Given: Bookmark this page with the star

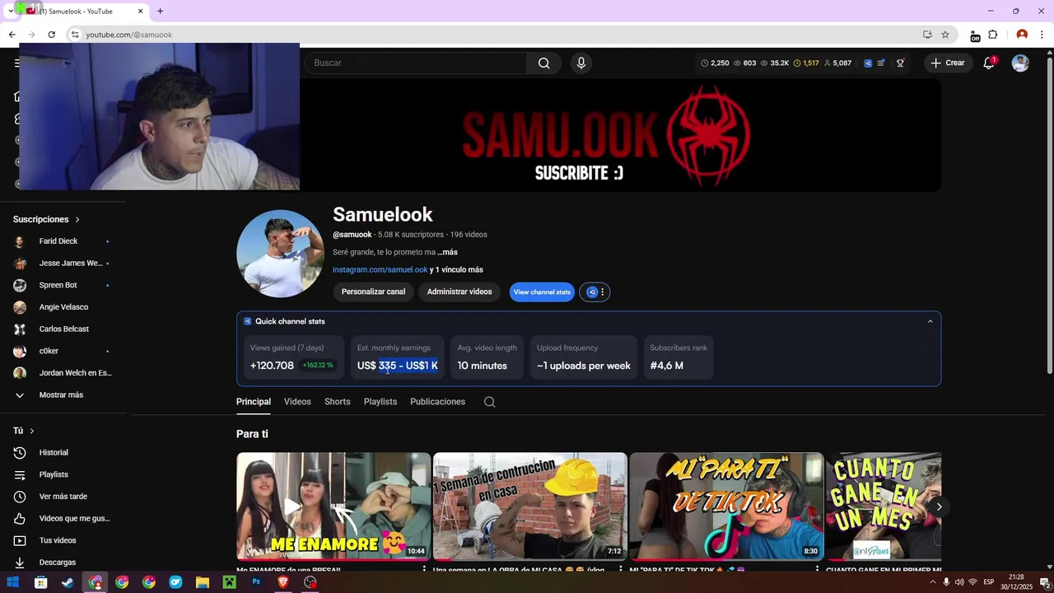Looking at the screenshot, I should pyautogui.click(x=945, y=35).
